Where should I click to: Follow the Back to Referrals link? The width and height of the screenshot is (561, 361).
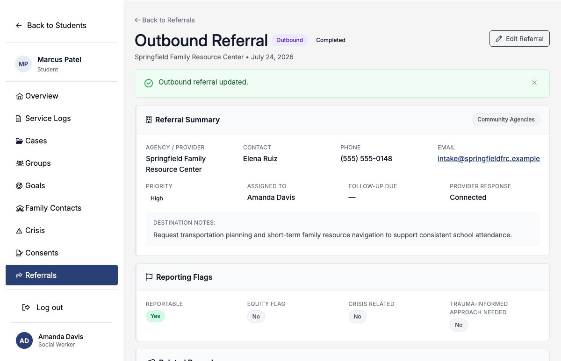(x=165, y=20)
